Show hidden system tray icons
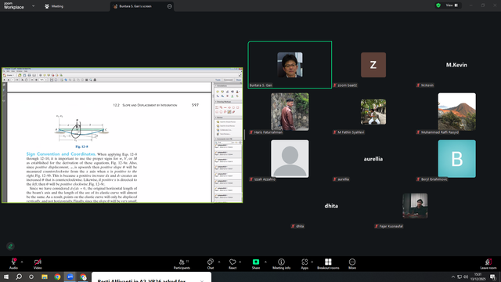This screenshot has width=501, height=282. [452, 277]
